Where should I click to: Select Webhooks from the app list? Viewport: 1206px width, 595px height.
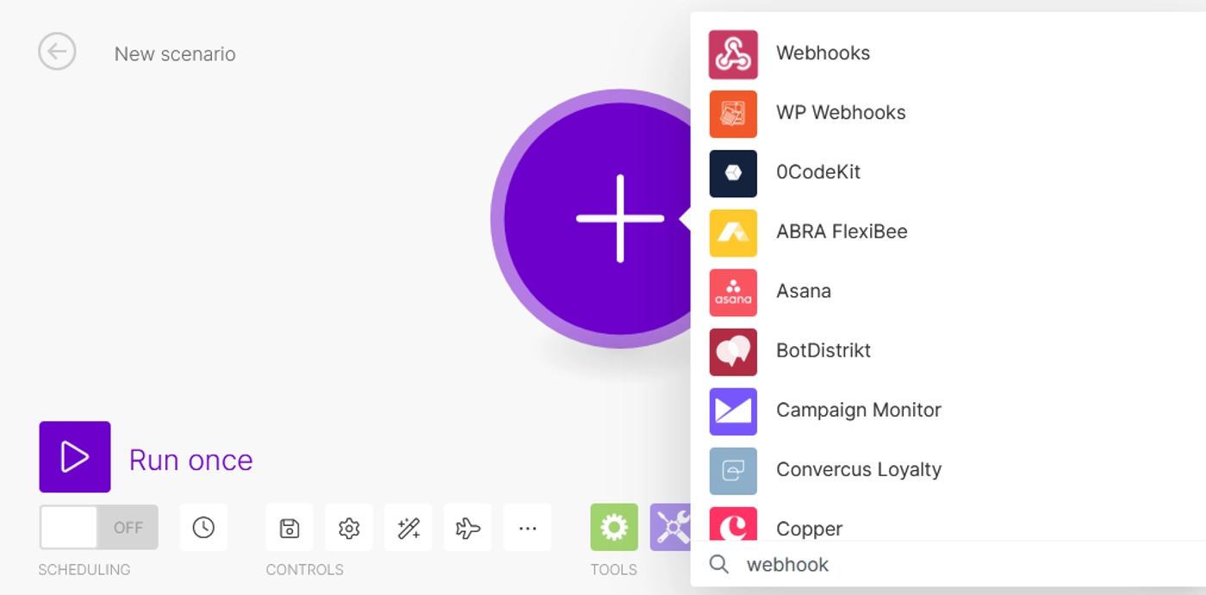(x=823, y=53)
